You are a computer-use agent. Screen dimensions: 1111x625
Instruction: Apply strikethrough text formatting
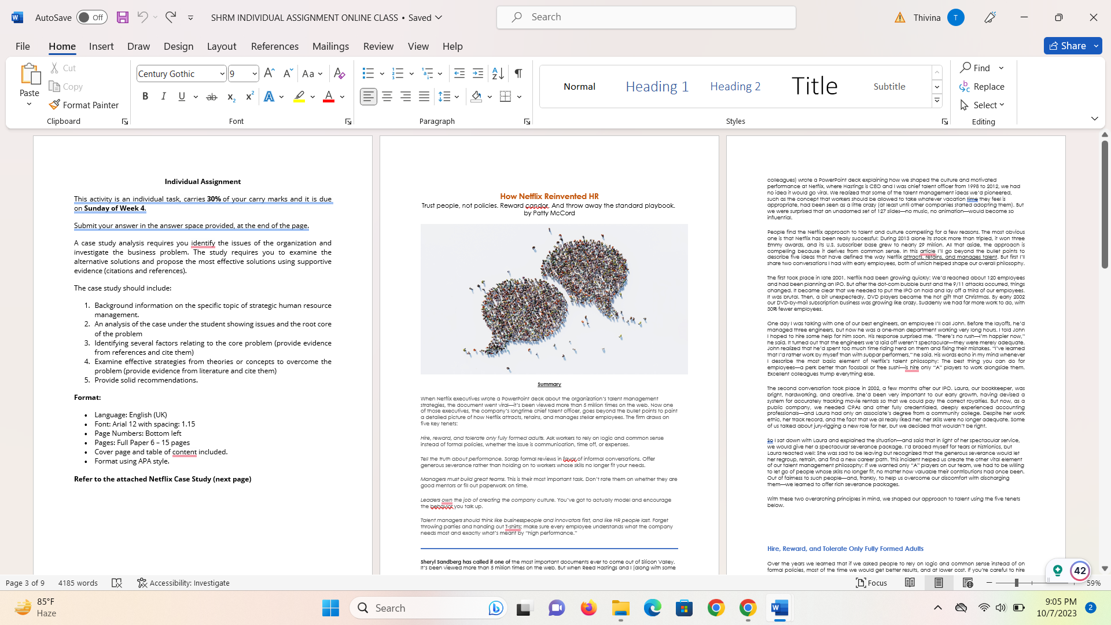point(212,97)
